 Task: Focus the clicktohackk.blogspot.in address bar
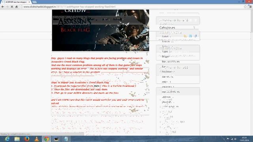(132, 7)
